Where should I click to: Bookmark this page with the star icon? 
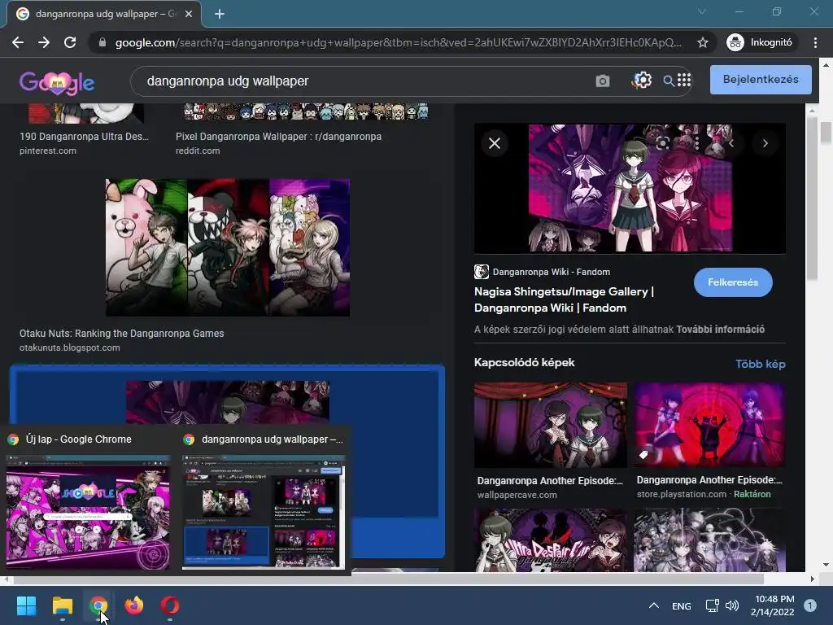coord(702,42)
